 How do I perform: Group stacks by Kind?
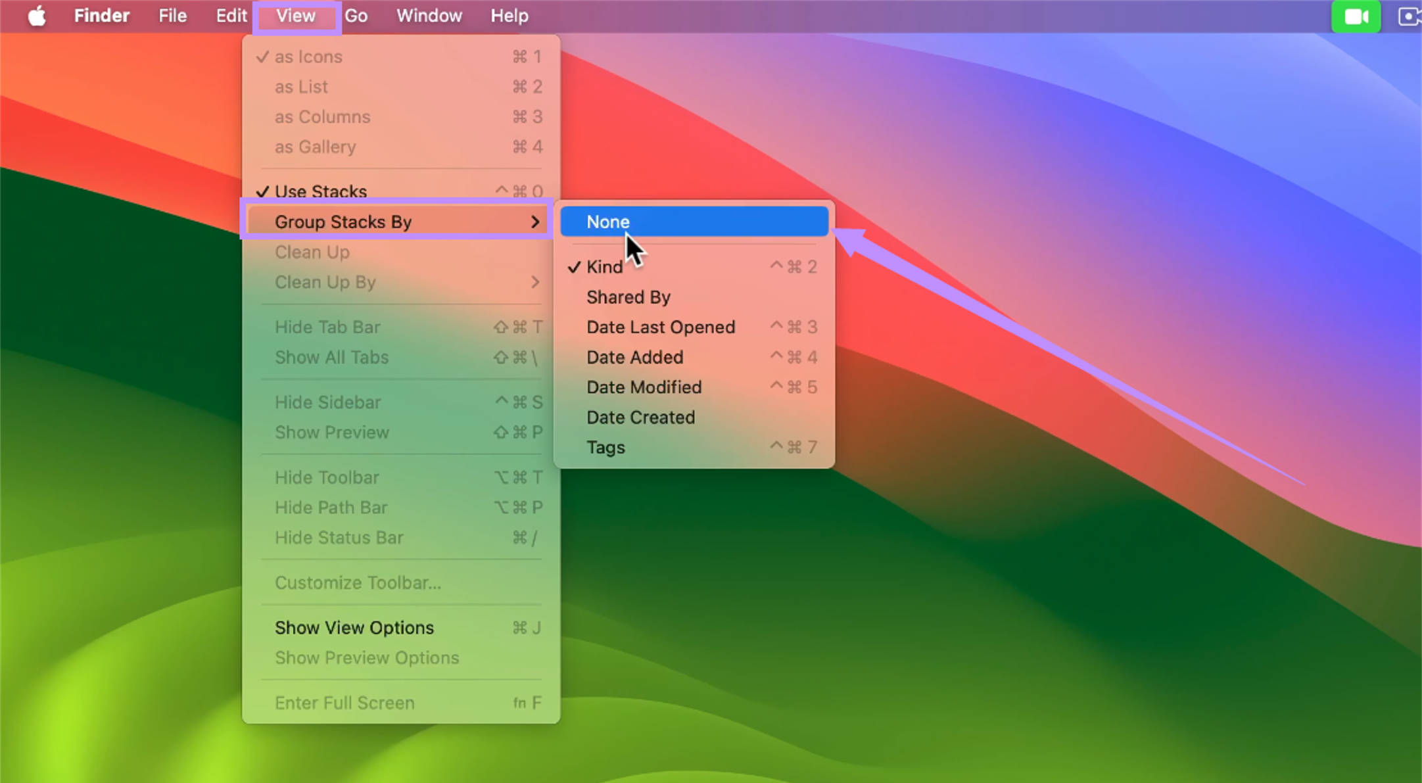coord(694,267)
